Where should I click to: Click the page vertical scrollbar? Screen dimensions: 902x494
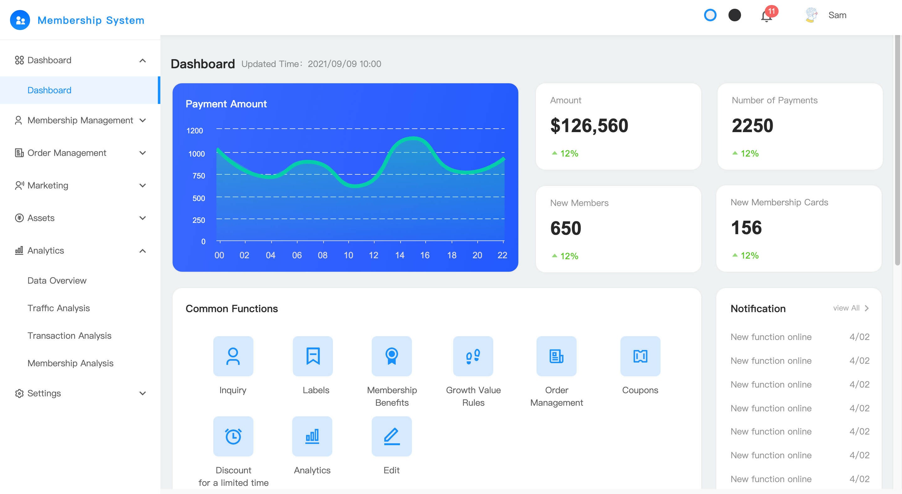click(x=897, y=151)
